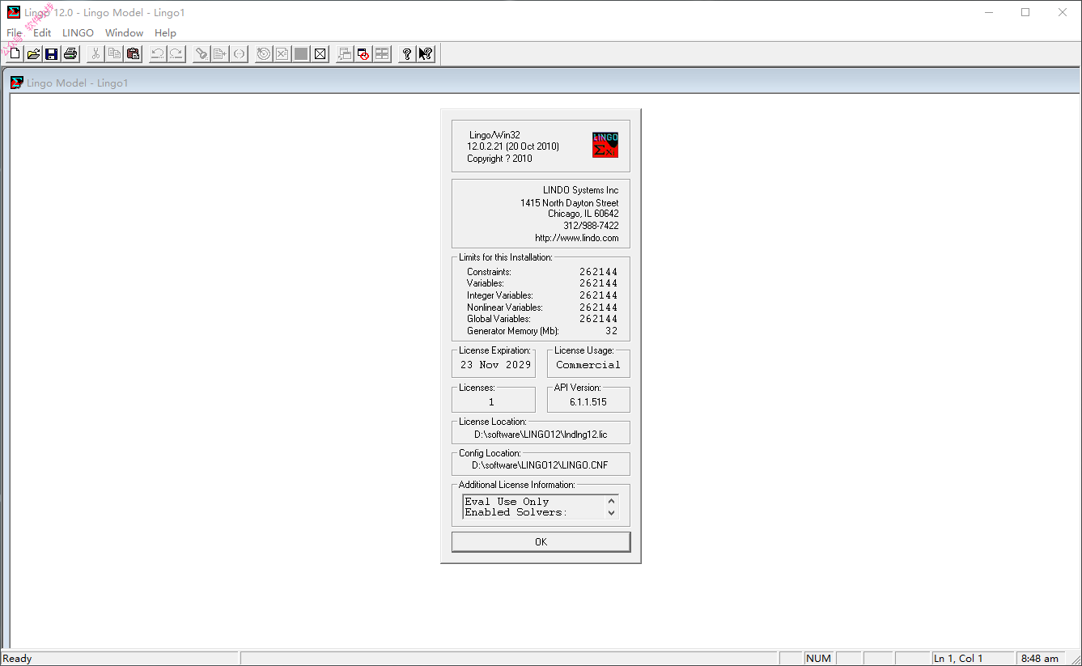The height and width of the screenshot is (666, 1082).
Task: Click 'Ready' in the status bar
Action: click(17, 659)
